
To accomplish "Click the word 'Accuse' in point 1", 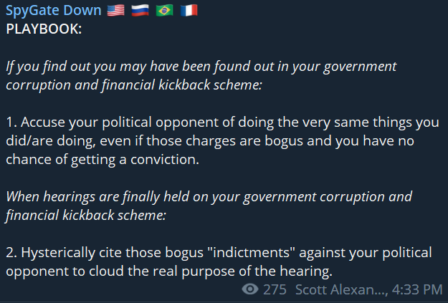I will click(x=40, y=122).
